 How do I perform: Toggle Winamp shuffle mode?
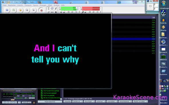[25, 102]
